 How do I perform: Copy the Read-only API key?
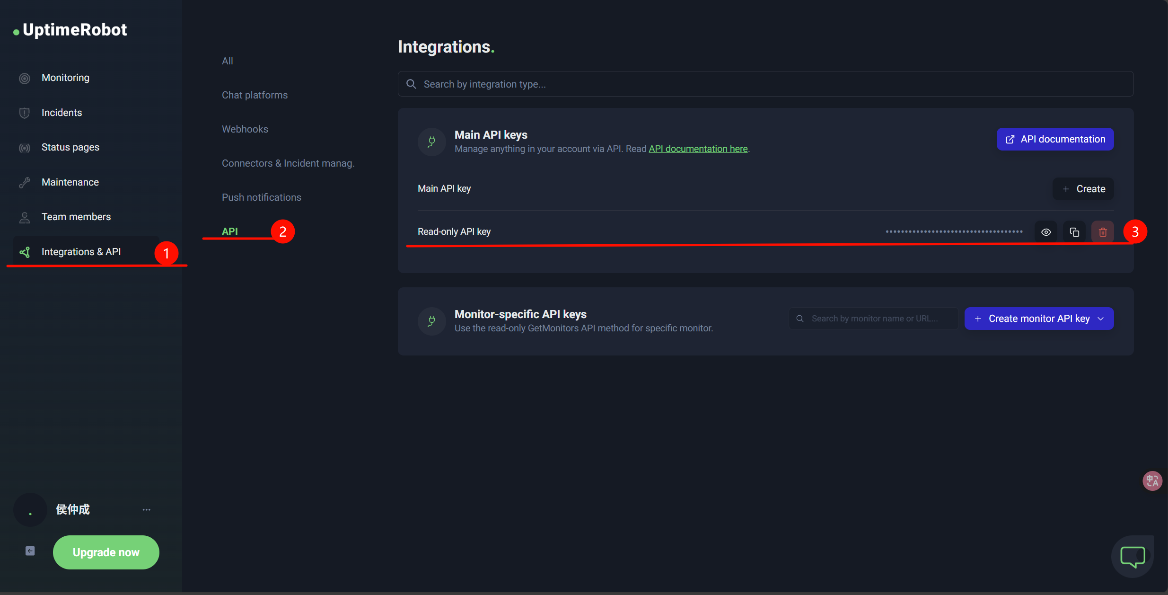(x=1074, y=232)
